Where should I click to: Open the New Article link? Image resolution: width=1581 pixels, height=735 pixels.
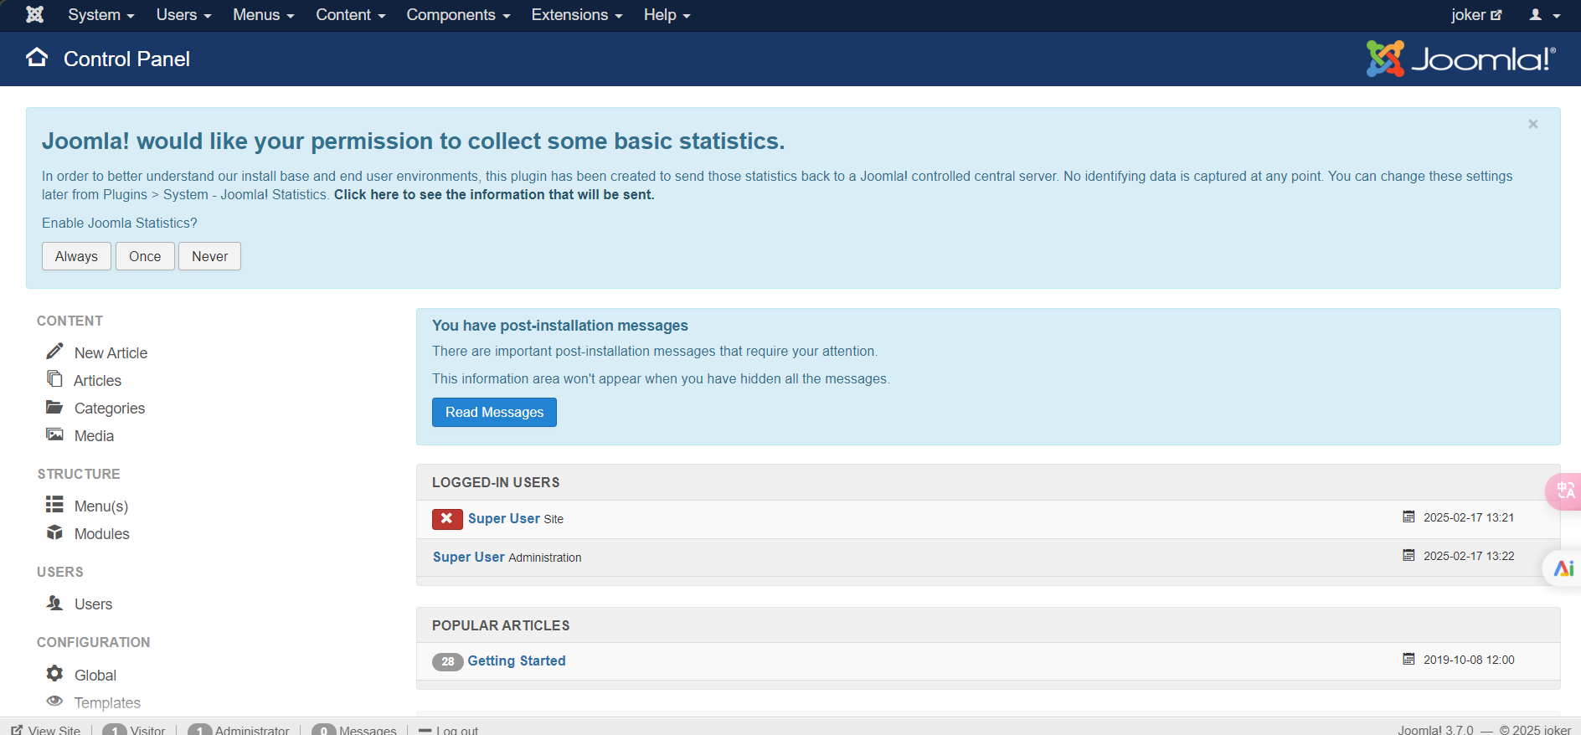click(111, 353)
